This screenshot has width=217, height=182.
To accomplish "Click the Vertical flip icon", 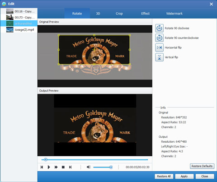I will (159, 57).
